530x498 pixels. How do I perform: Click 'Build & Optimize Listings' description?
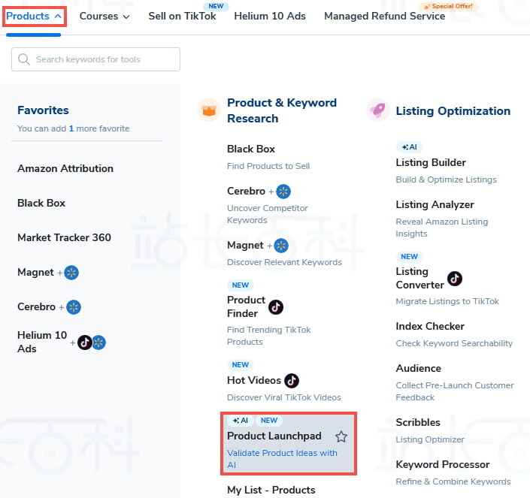point(446,180)
